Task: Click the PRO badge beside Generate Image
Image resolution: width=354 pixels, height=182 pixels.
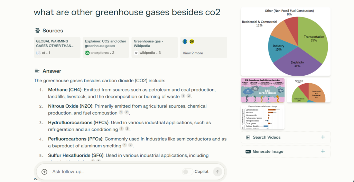Action: (248, 152)
